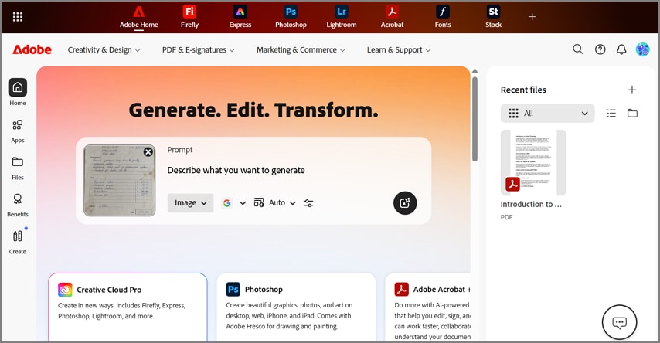Open Adobe Home in the app bar
Image resolution: width=660 pixels, height=343 pixels.
click(x=139, y=17)
